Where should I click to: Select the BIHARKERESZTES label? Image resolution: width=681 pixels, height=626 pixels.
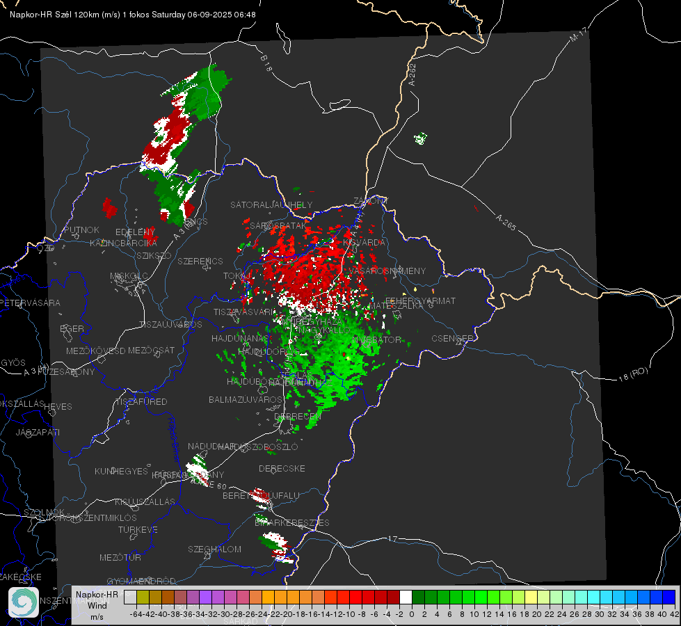coord(292,522)
